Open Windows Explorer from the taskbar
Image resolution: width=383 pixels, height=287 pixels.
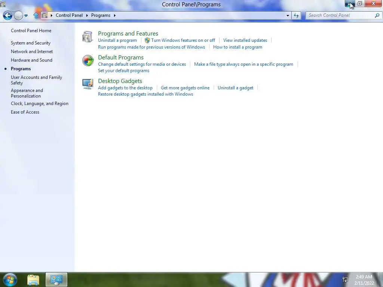tap(33, 280)
